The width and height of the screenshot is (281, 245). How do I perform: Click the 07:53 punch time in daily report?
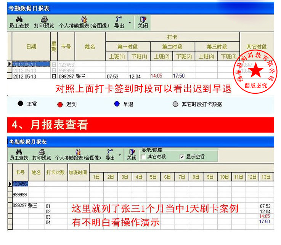tap(112, 77)
